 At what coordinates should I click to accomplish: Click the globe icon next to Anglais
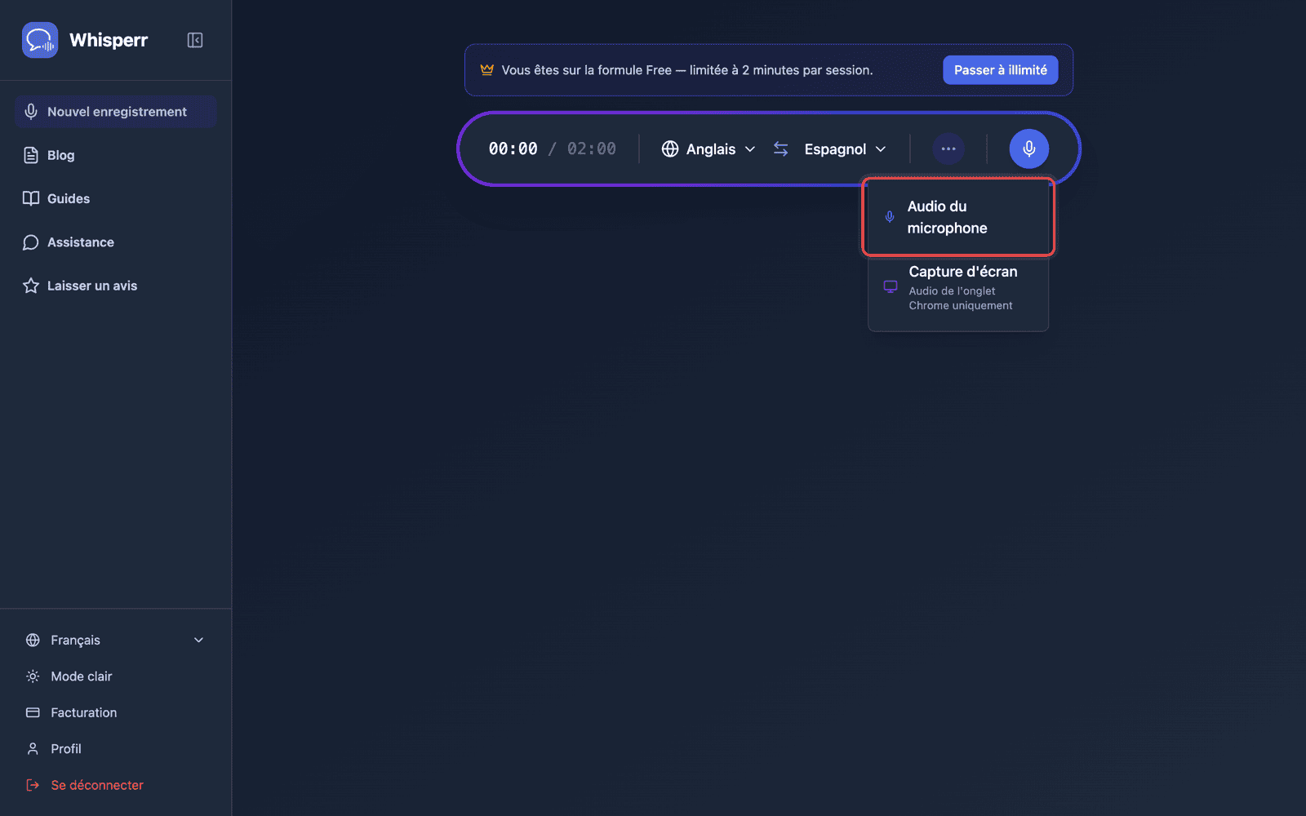click(x=670, y=149)
